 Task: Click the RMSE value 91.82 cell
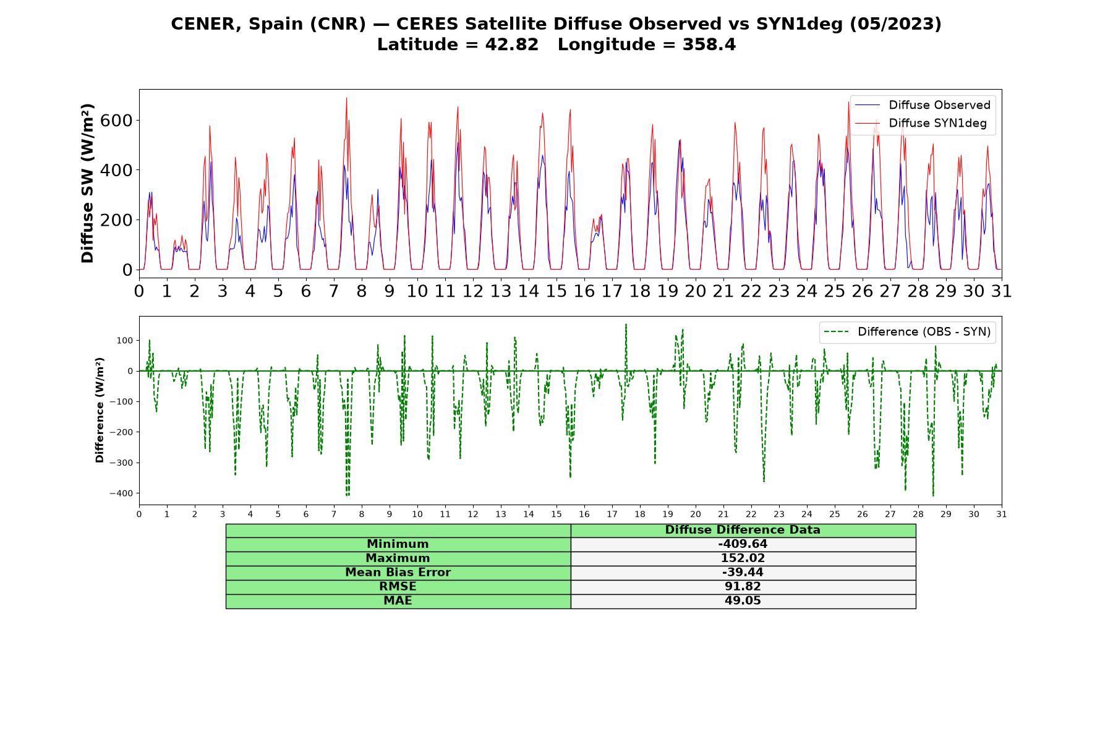tap(743, 587)
